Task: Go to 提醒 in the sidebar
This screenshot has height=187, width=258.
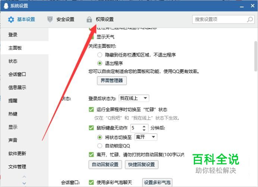Action: (x=24, y=101)
